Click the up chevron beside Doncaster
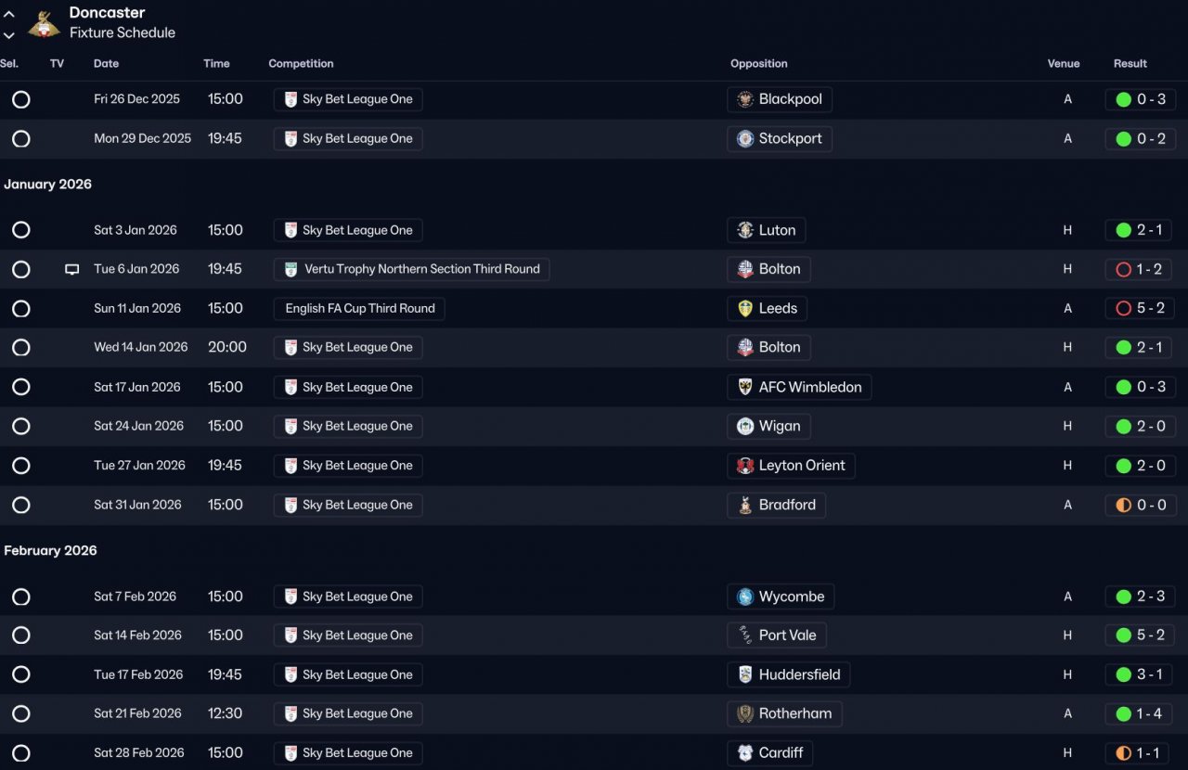1188x770 pixels. click(x=9, y=15)
